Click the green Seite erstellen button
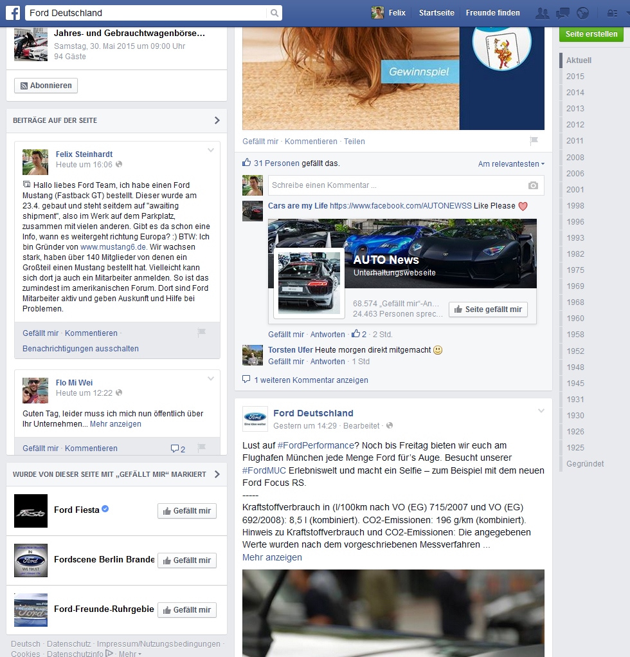The image size is (630, 657). (x=591, y=34)
